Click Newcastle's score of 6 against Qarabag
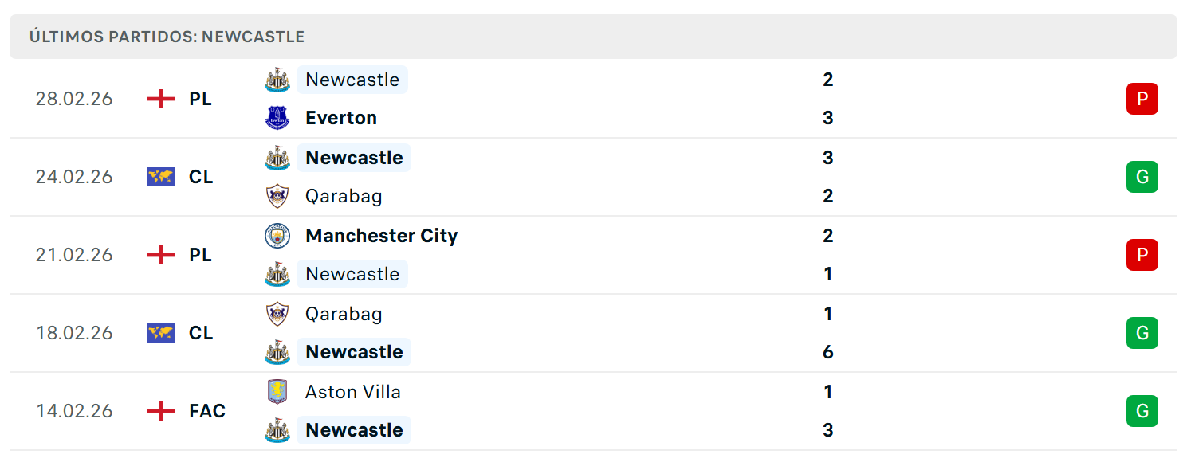The width and height of the screenshot is (1191, 466). click(x=828, y=352)
